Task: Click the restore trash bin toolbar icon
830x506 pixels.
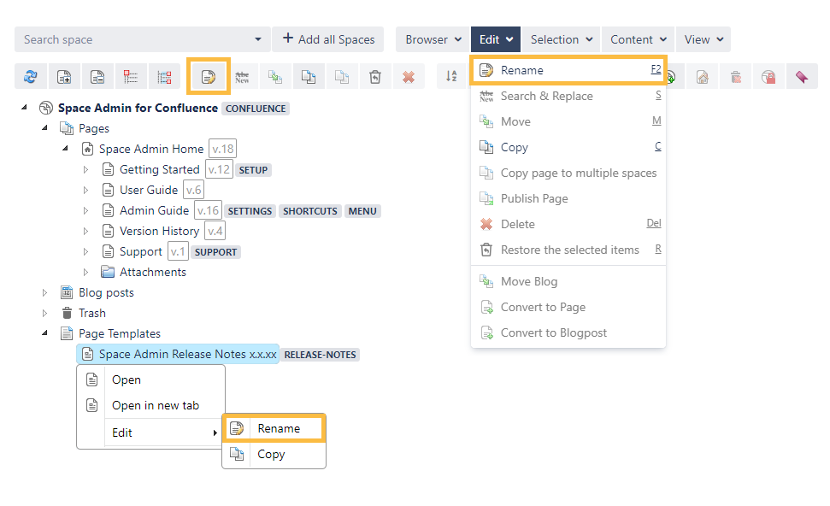Action: [375, 77]
